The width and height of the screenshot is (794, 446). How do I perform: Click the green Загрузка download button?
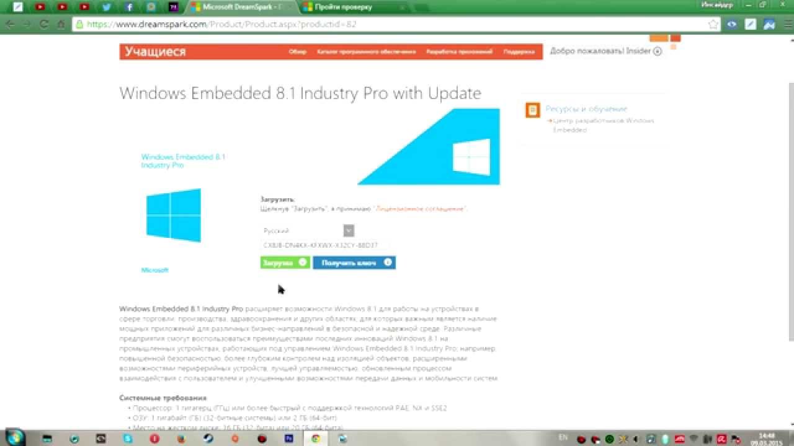tap(285, 263)
